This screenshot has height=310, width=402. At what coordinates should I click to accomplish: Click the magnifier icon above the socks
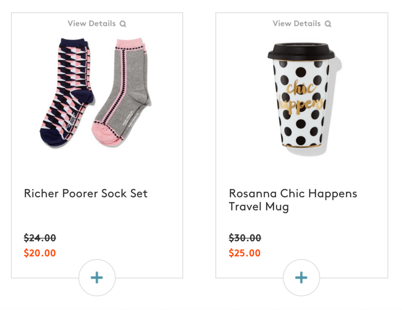point(123,24)
